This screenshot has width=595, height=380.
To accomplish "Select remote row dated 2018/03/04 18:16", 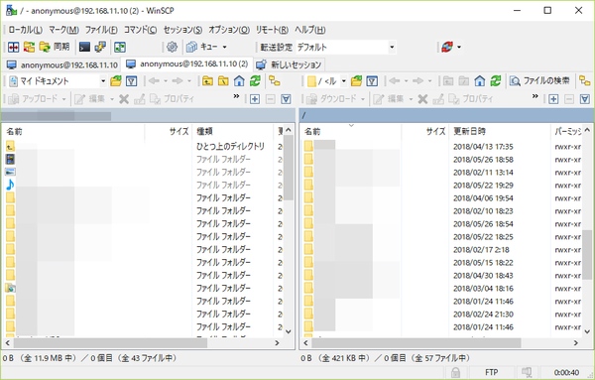I will [x=442, y=288].
